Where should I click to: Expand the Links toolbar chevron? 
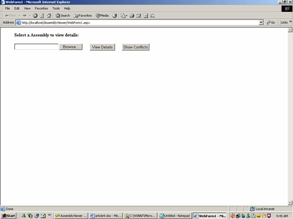click(x=290, y=22)
